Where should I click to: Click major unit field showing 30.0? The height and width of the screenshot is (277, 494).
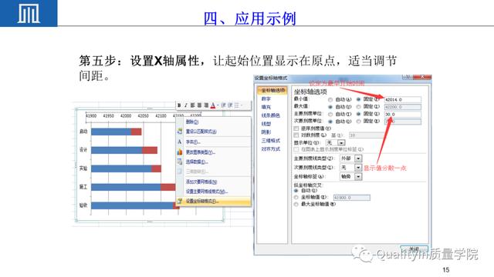coord(403,114)
